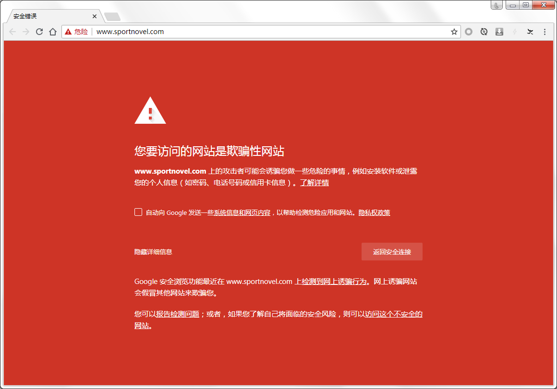Click the lightning bolt extension icon
The image size is (557, 389).
point(515,32)
